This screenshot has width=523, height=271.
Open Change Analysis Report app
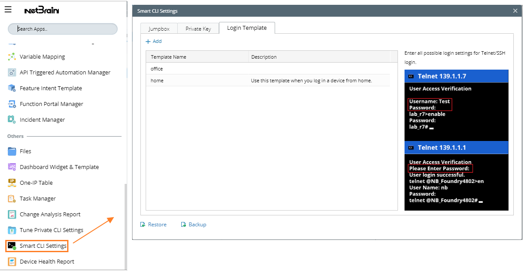pos(50,215)
